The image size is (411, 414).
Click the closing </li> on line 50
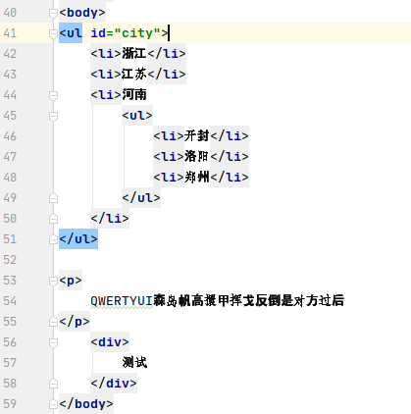point(110,219)
